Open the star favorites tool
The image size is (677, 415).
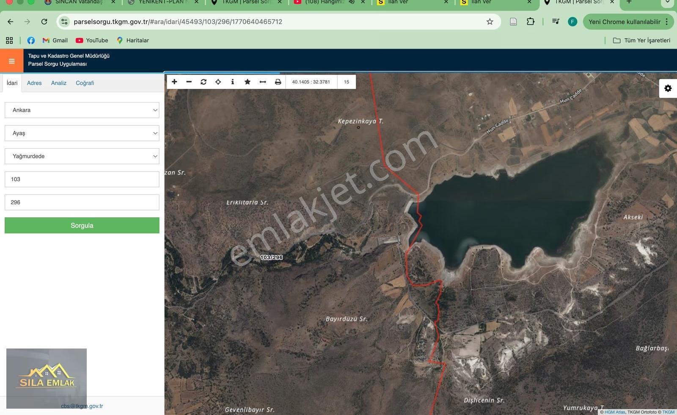tap(248, 82)
